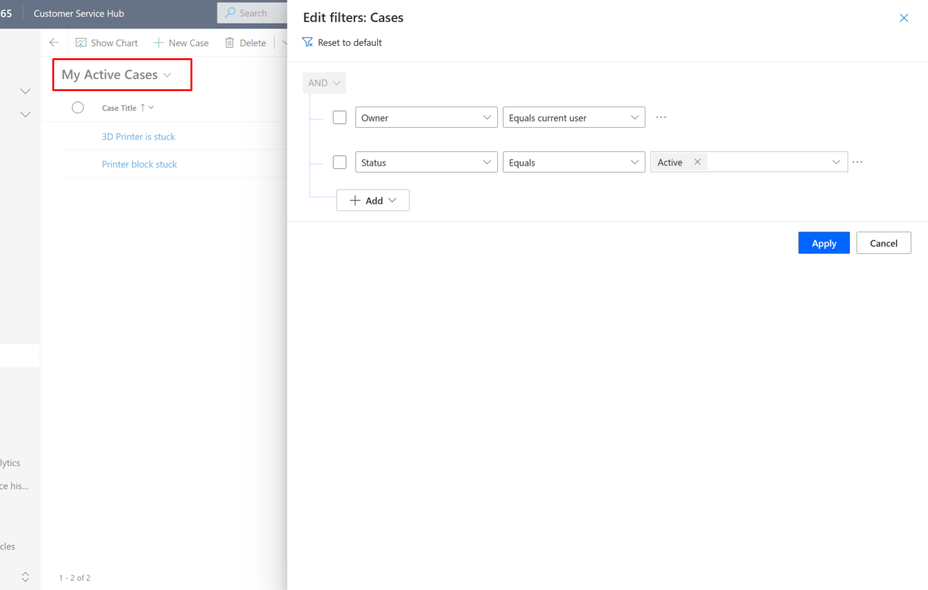This screenshot has height=590, width=928.
Task: Expand the Add condition menu
Action: (x=372, y=200)
